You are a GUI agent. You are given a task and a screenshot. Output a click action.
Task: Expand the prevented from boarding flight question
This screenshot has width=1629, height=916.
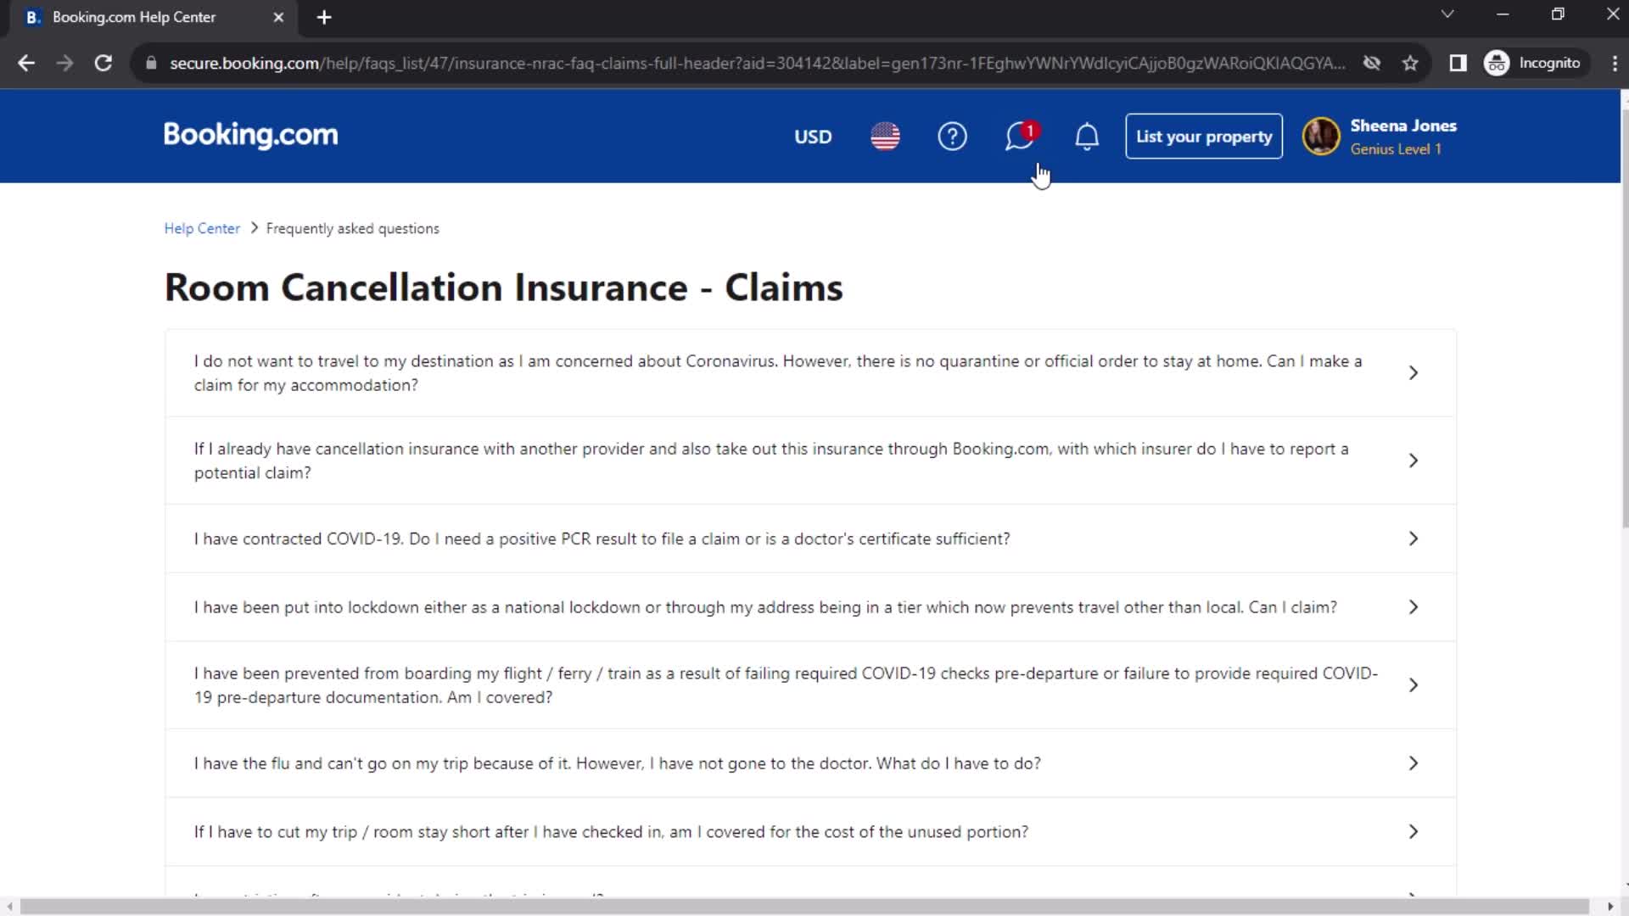click(810, 685)
